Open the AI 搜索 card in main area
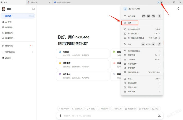 pos(83,54)
